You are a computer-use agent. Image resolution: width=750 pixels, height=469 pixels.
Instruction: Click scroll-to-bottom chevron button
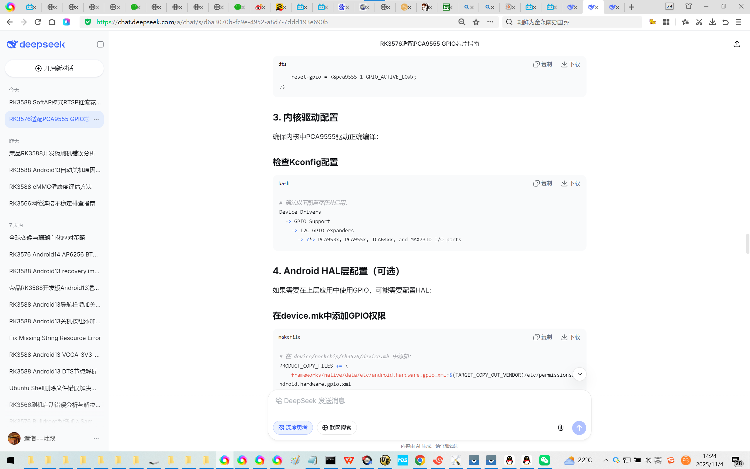579,374
